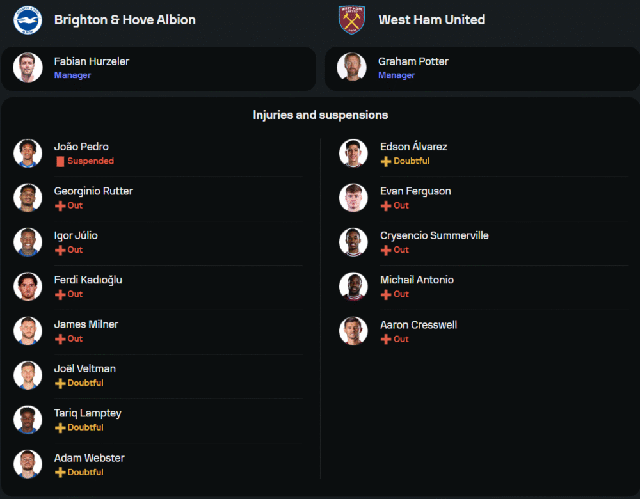Click the Brighton & Hove Albion club crest
This screenshot has height=499, width=640.
(x=28, y=20)
